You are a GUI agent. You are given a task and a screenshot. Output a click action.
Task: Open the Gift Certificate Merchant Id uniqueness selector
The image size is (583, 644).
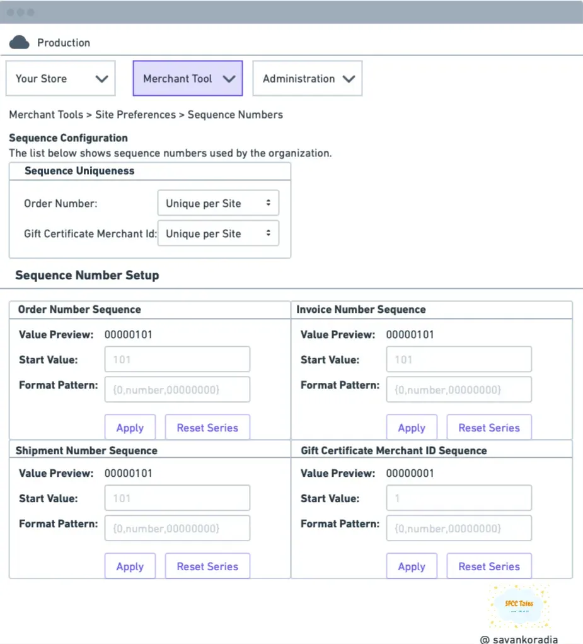(217, 233)
